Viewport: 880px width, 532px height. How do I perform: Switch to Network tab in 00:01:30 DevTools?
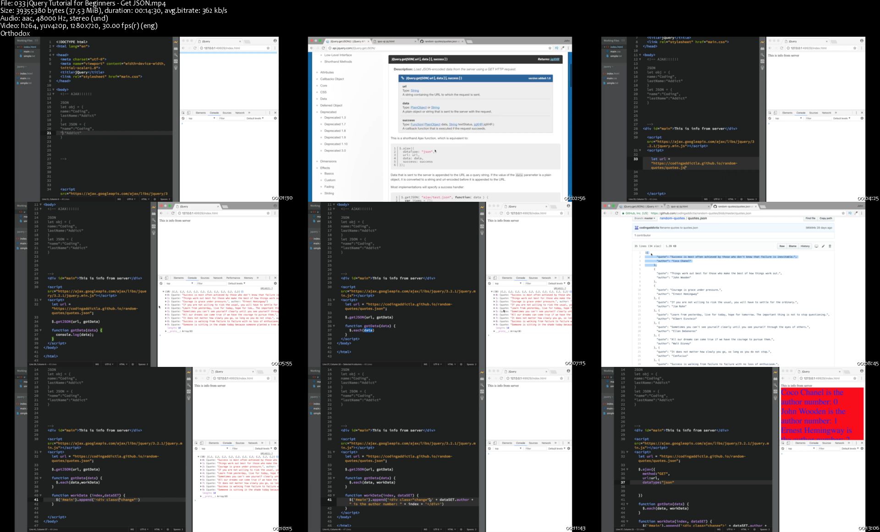pos(240,112)
